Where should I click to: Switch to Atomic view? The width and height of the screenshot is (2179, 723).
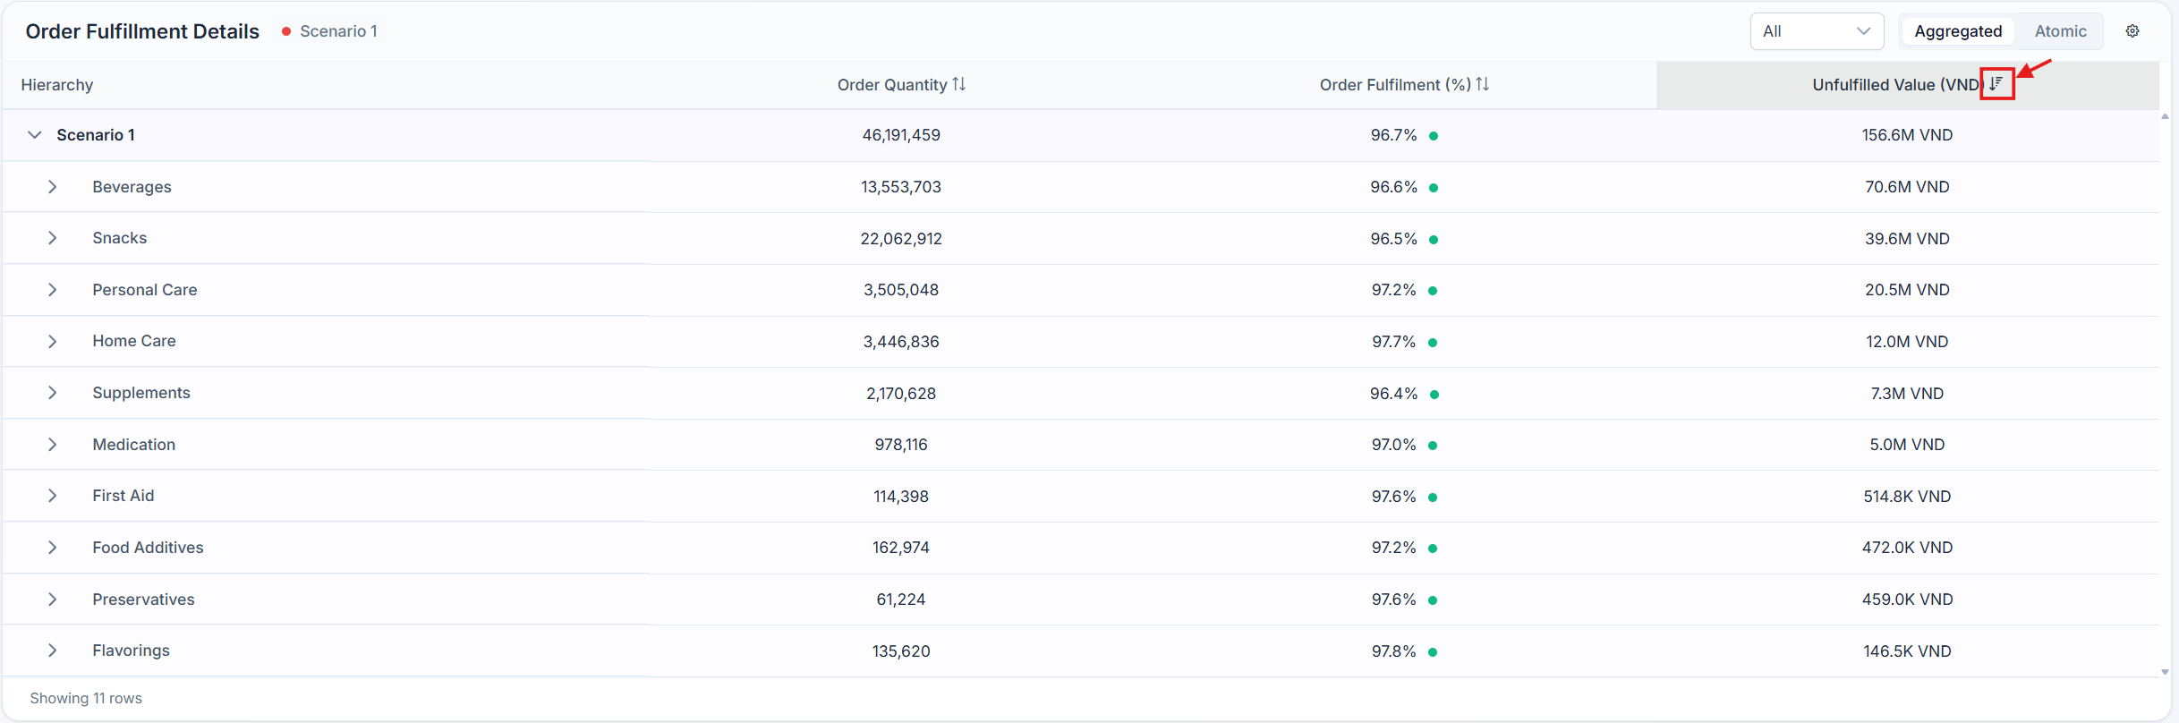(2060, 31)
